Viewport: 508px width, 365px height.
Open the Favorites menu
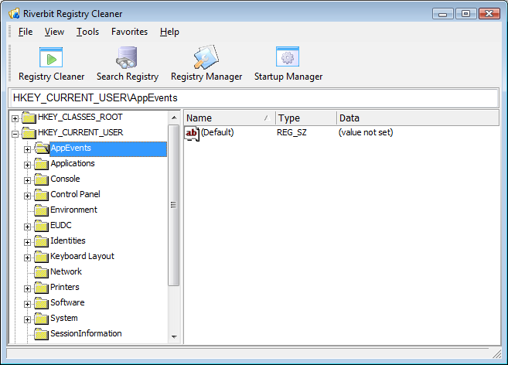(x=129, y=32)
